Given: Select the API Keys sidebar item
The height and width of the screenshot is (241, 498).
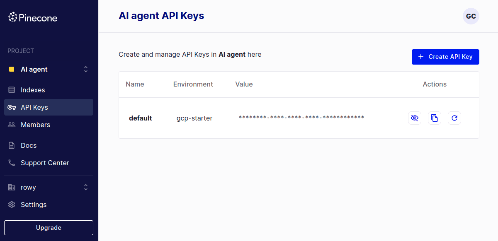Looking at the screenshot, I should click(35, 107).
